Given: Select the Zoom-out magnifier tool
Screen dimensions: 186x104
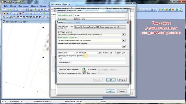Looking at the screenshot, I should coord(34,14).
